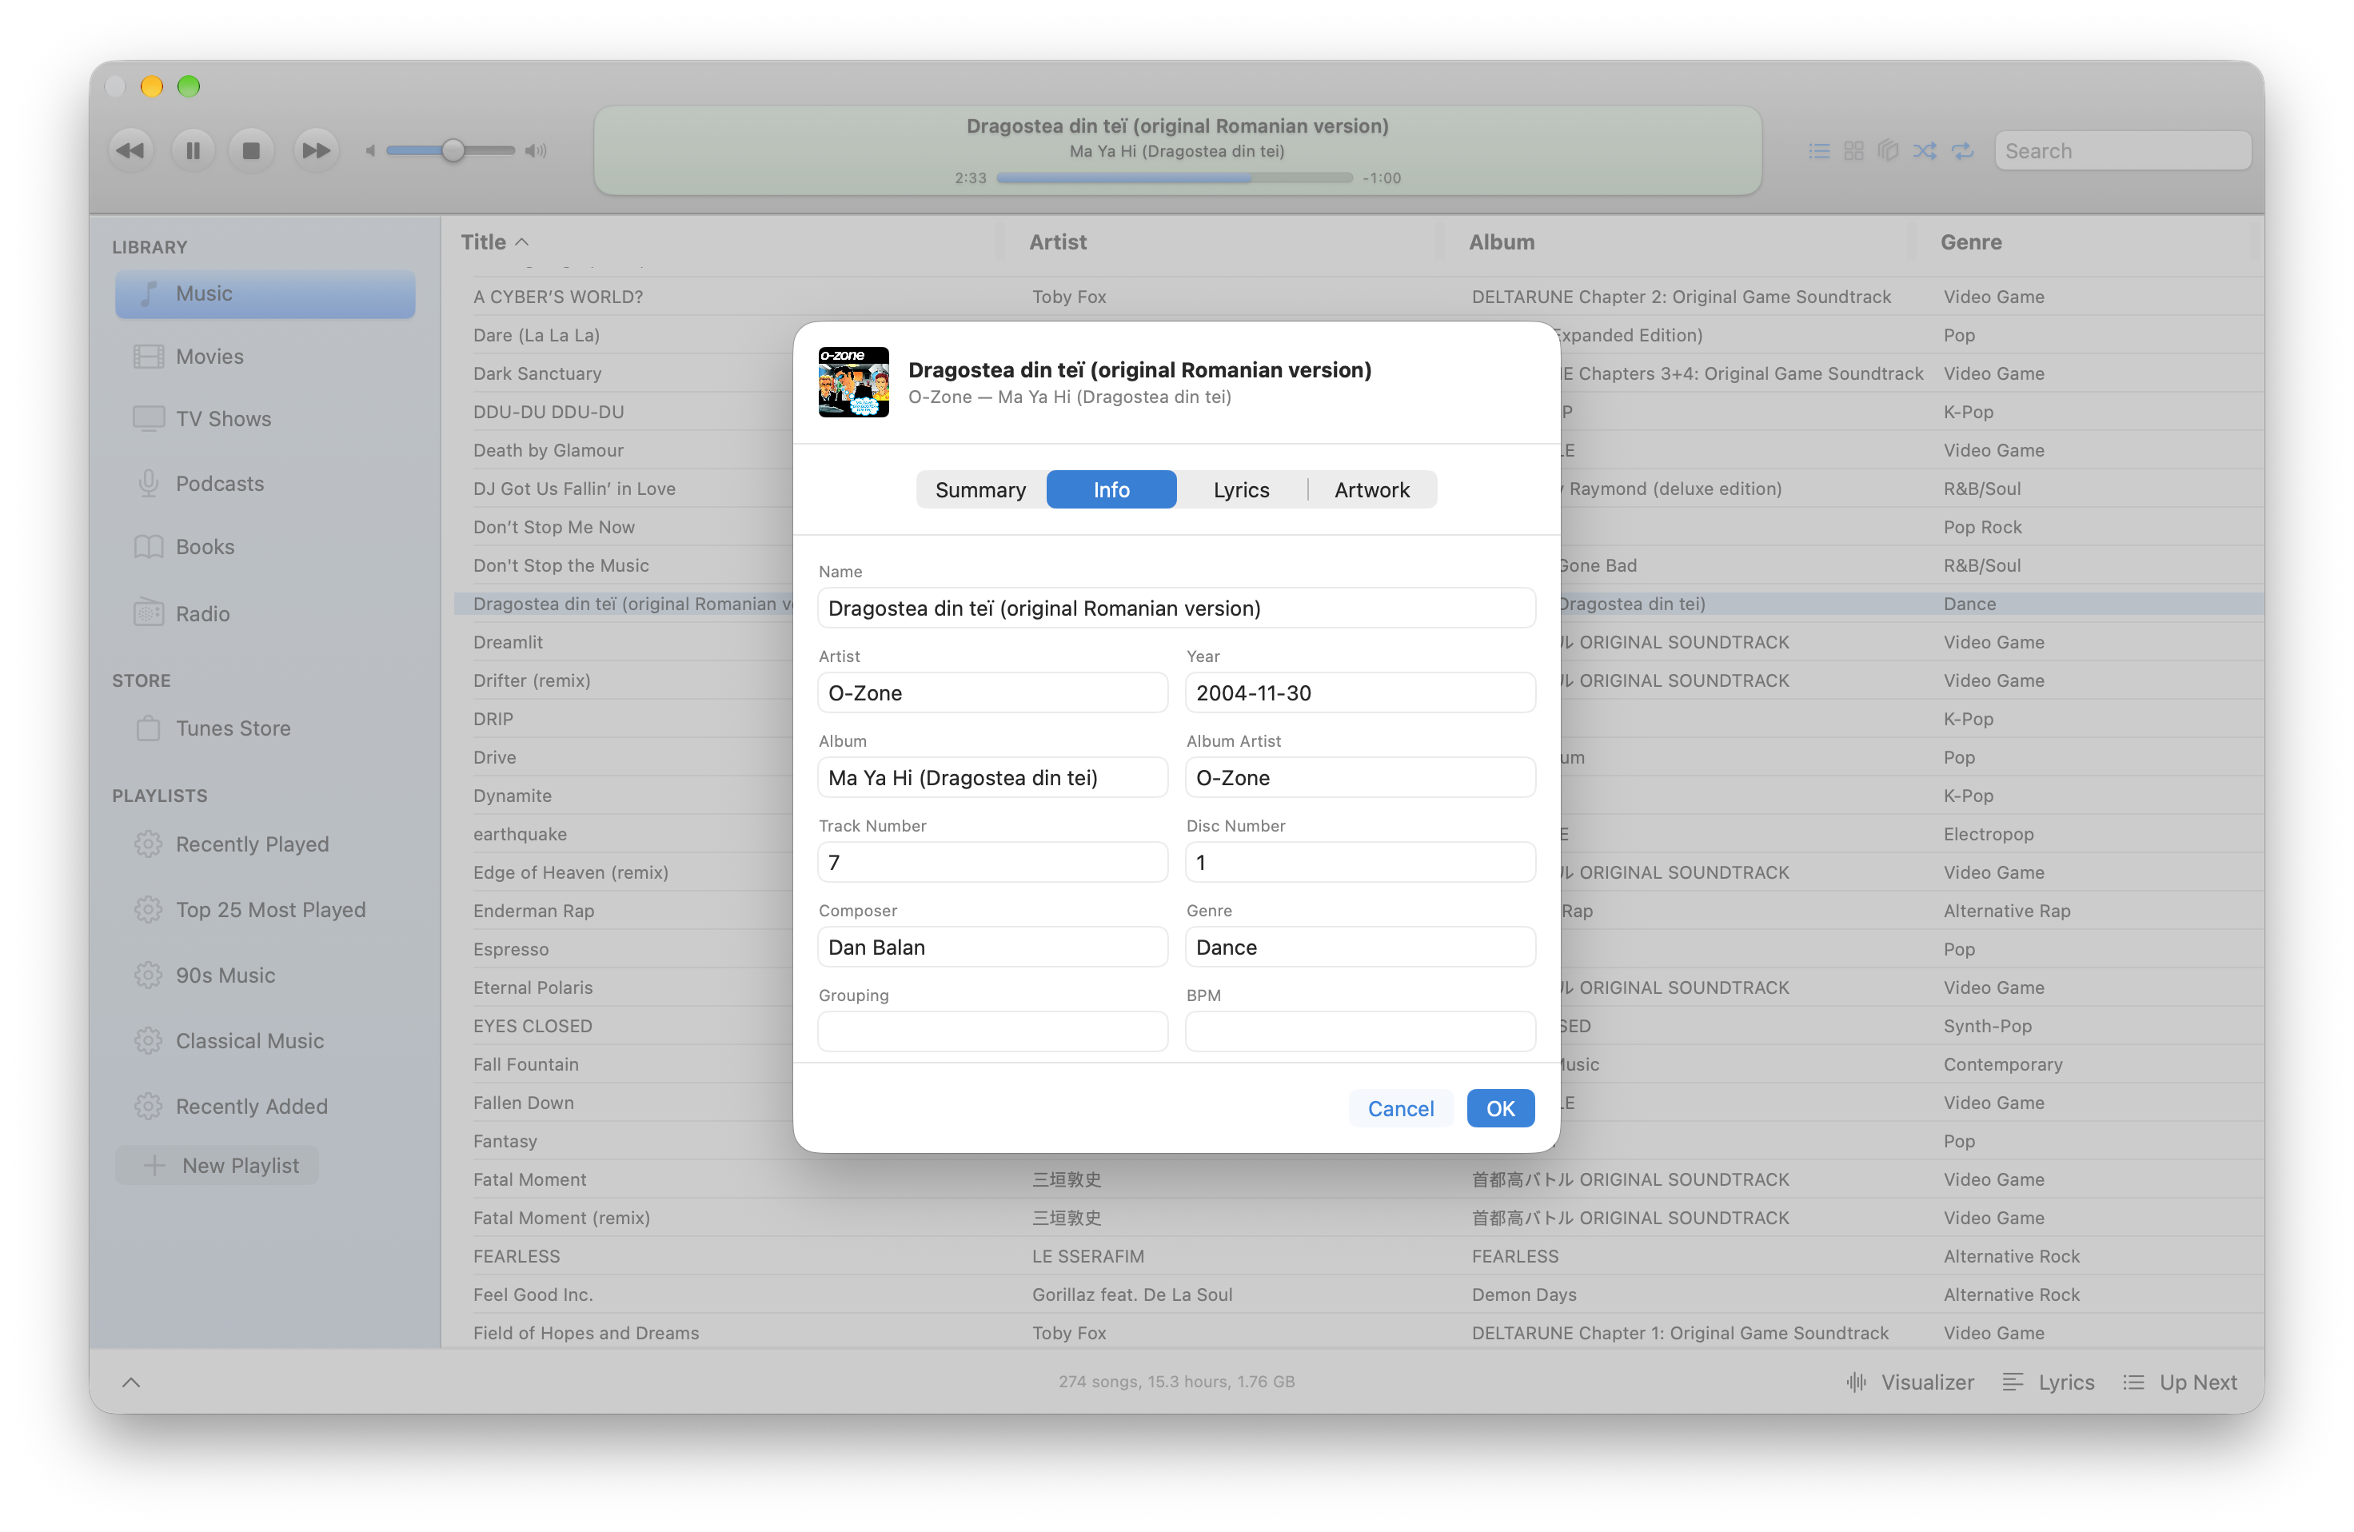Expand the bottom-left chevron panel

pyautogui.click(x=132, y=1382)
